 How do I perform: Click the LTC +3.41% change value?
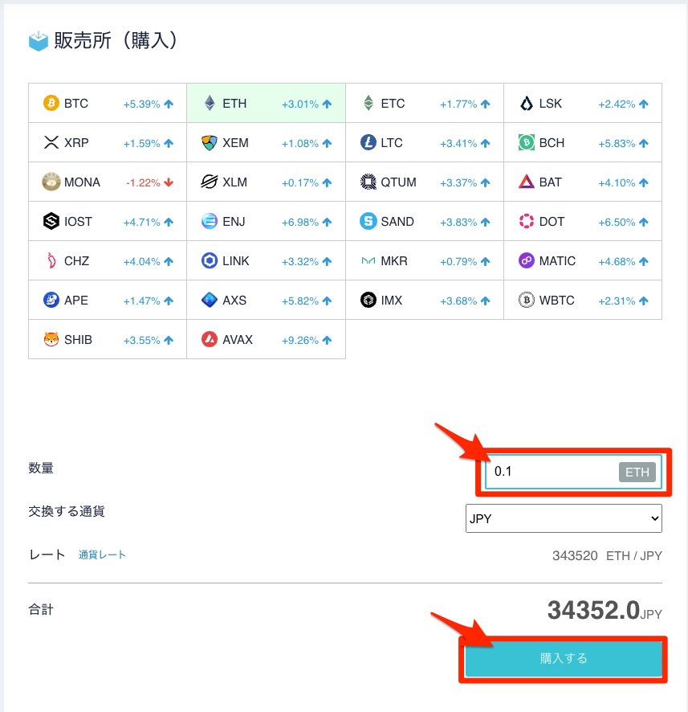click(458, 144)
